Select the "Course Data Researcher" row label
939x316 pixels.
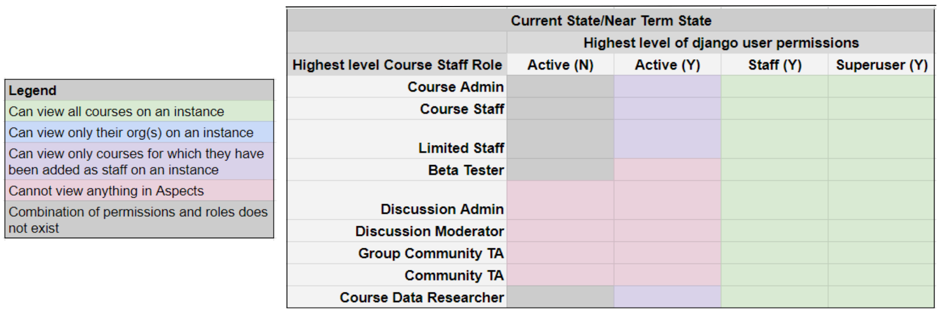tap(421, 297)
